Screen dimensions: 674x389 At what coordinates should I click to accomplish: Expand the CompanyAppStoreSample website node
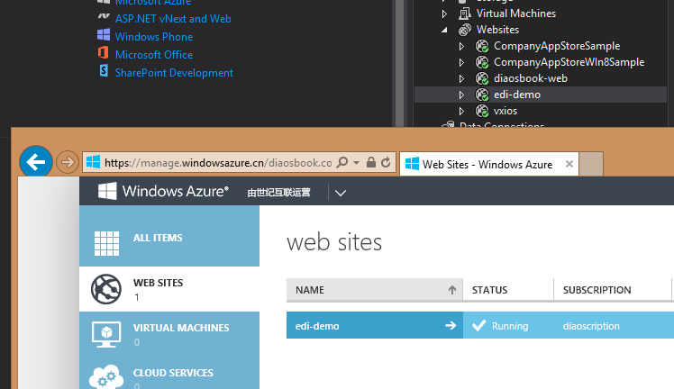tap(461, 46)
